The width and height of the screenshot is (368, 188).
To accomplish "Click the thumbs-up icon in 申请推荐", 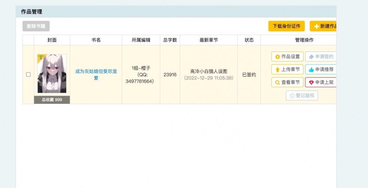I will [311, 70].
